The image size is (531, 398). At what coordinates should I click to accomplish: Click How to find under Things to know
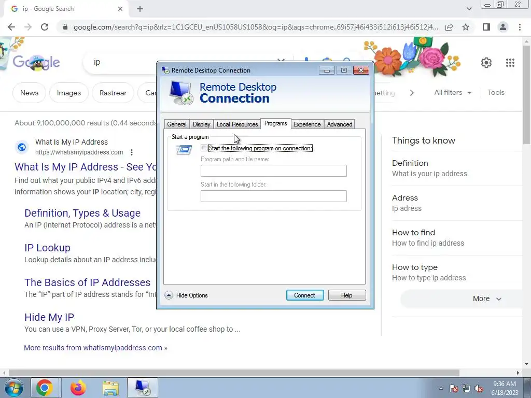[413, 233]
